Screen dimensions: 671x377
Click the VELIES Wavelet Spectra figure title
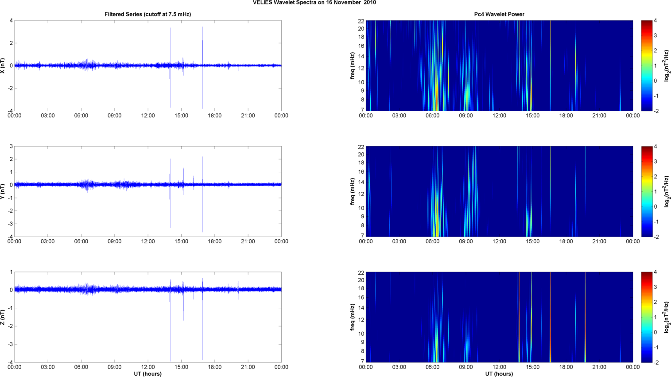pos(314,3)
